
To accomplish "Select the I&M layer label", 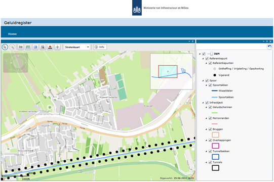I will coord(216,54).
